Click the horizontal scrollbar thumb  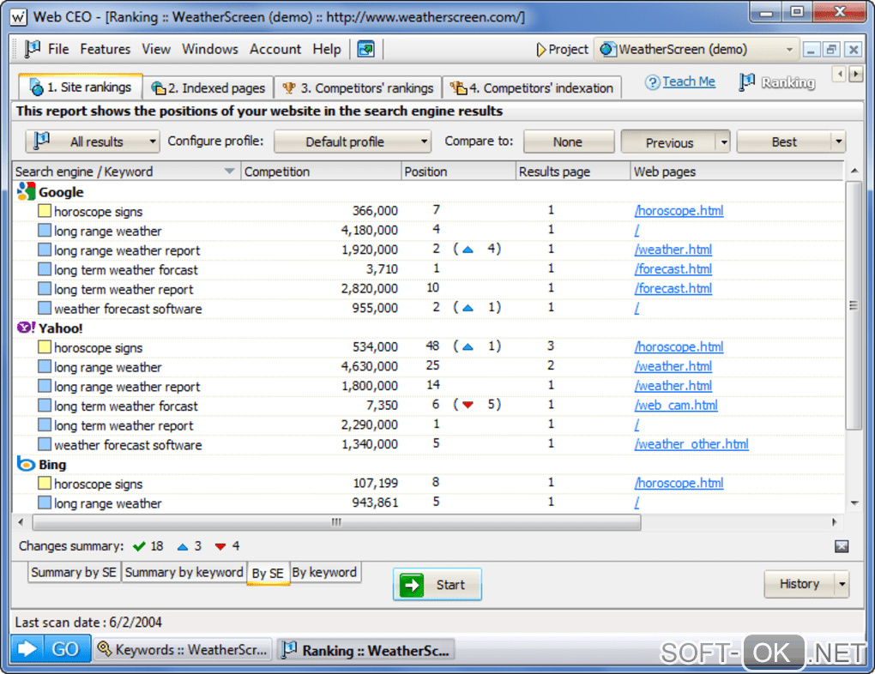point(336,523)
